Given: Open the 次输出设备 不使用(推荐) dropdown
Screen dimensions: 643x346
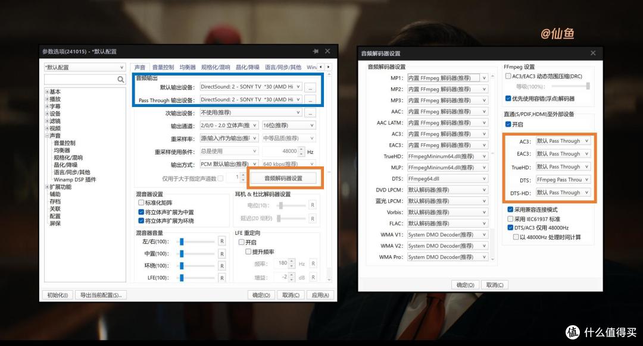Looking at the screenshot, I should pos(251,112).
